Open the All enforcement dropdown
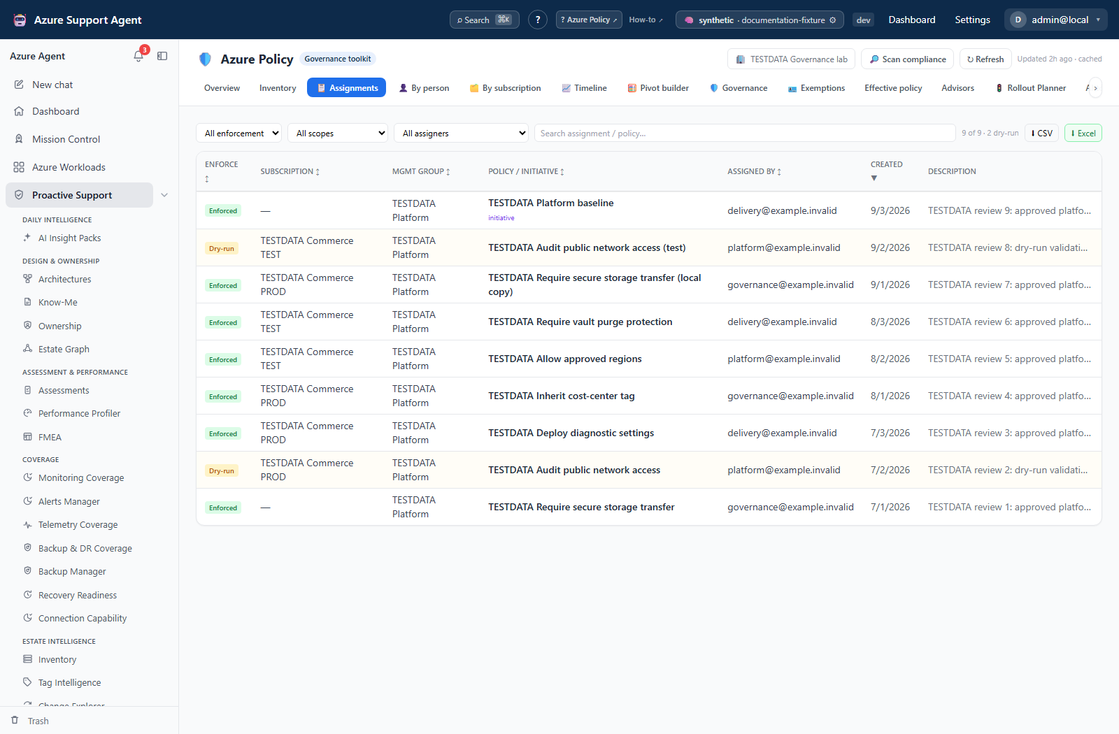This screenshot has height=734, width=1119. coord(239,133)
